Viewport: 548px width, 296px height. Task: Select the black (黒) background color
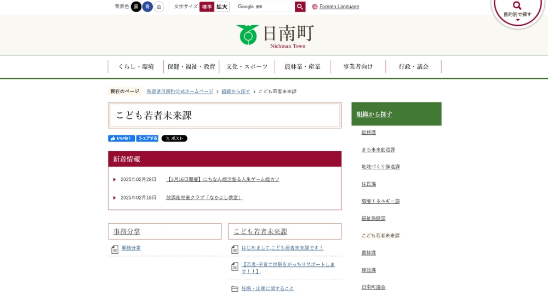tap(136, 7)
